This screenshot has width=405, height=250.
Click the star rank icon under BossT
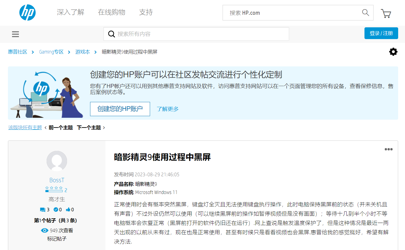click(54, 189)
